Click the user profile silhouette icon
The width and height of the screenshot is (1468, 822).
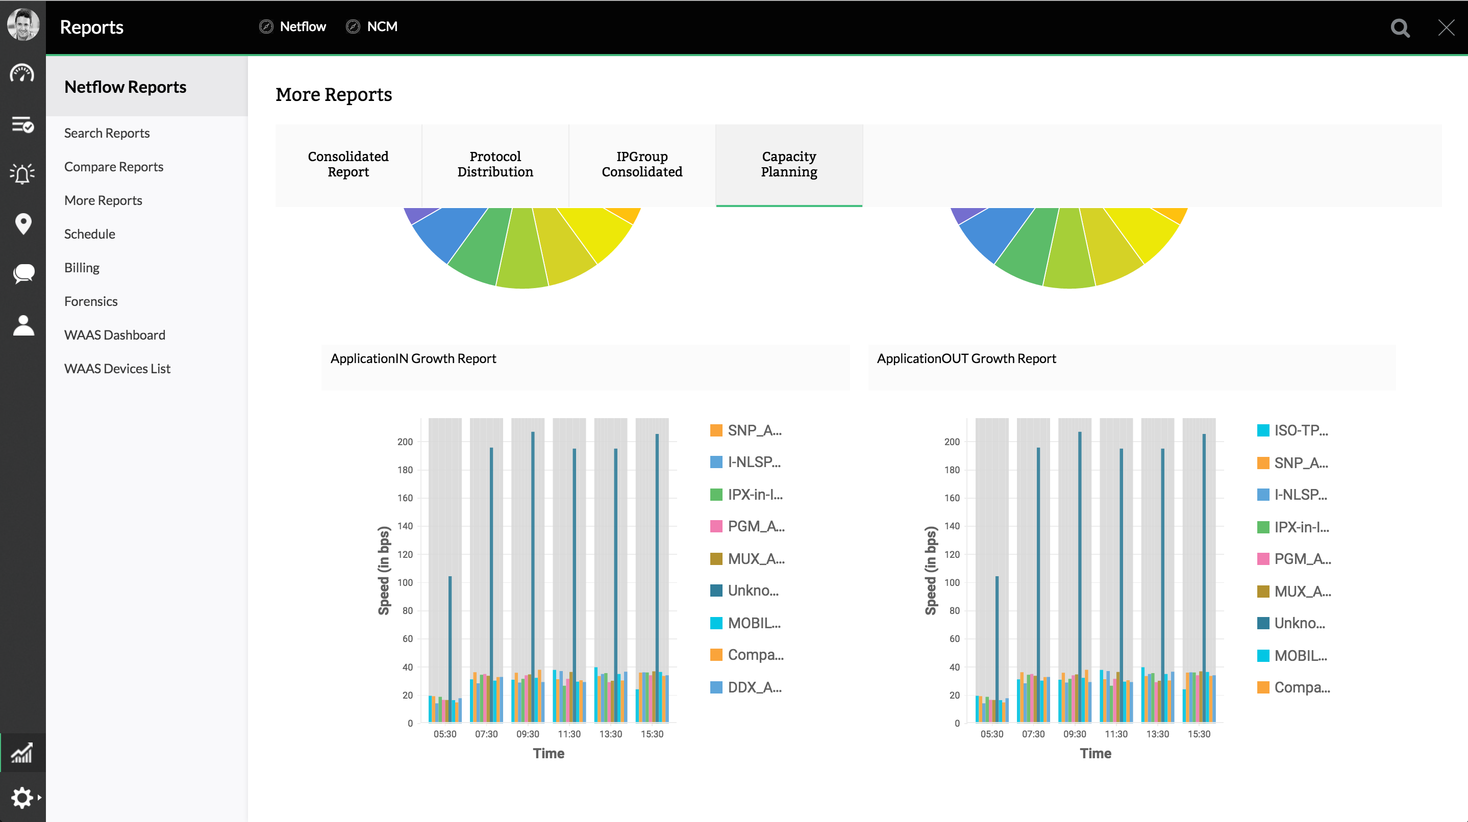[23, 325]
